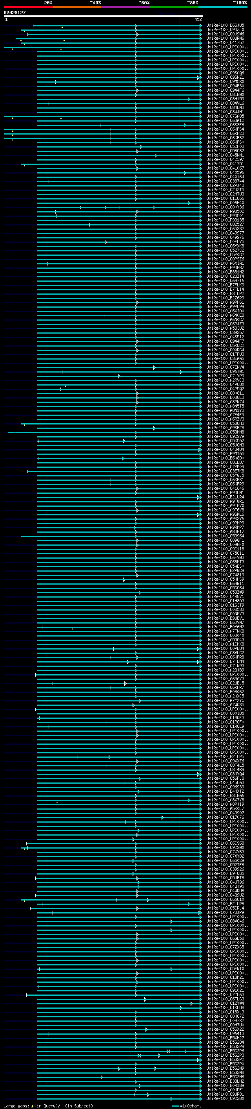Screen dimensions: 251x1109
Task: Select the UniRef100_Q41646 label
Action: click(x=225, y=488)
